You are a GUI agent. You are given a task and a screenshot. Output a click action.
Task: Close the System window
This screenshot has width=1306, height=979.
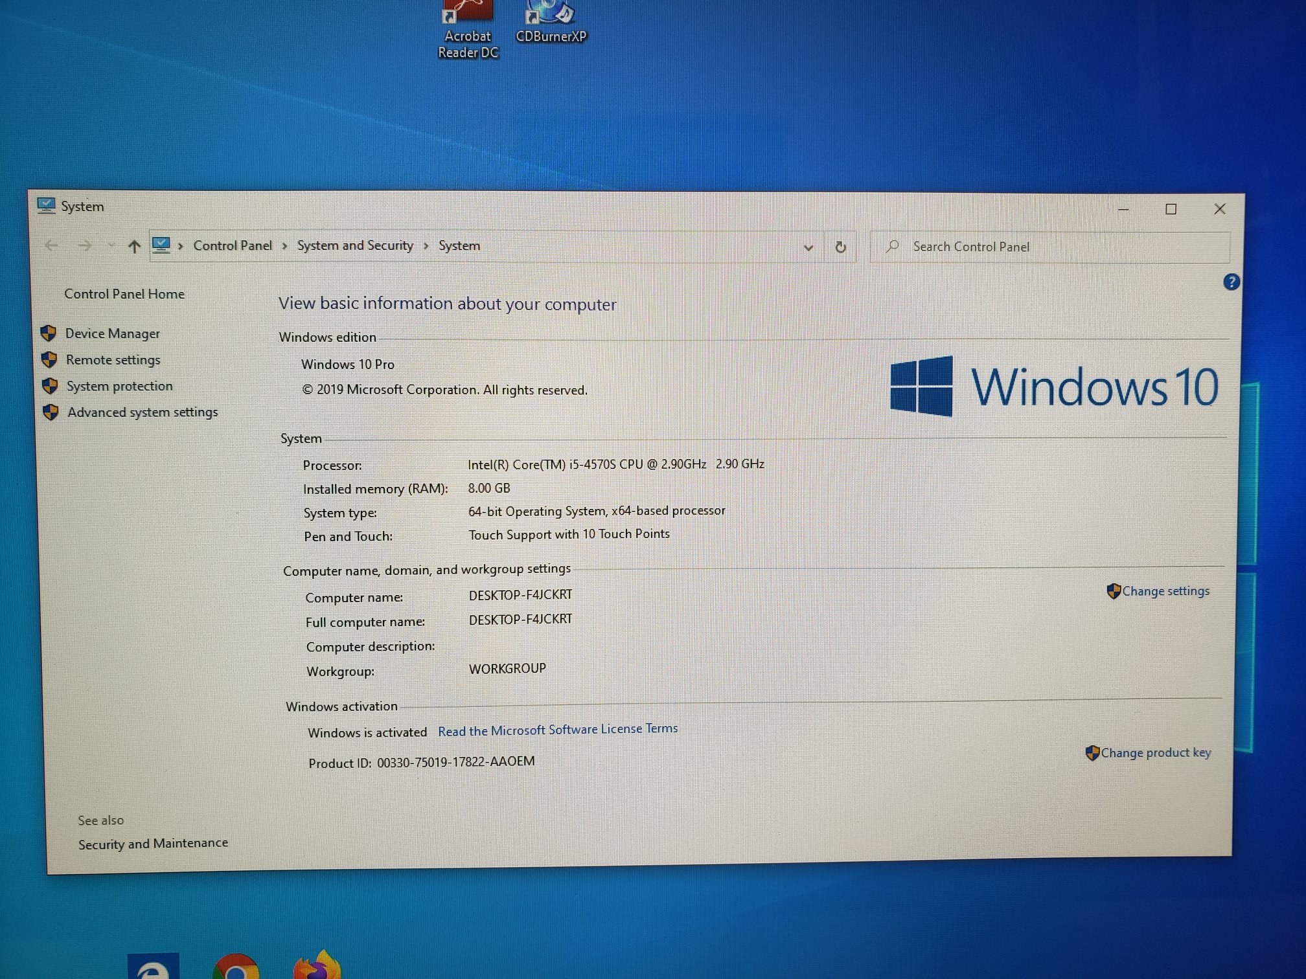pos(1219,208)
